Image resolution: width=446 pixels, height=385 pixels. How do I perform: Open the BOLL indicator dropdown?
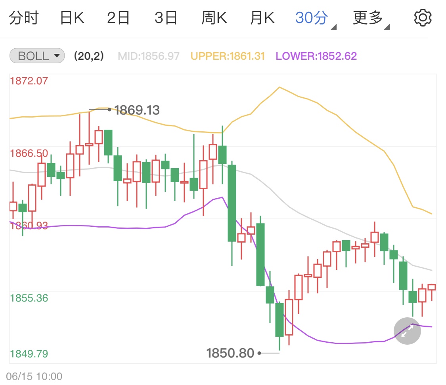37,56
